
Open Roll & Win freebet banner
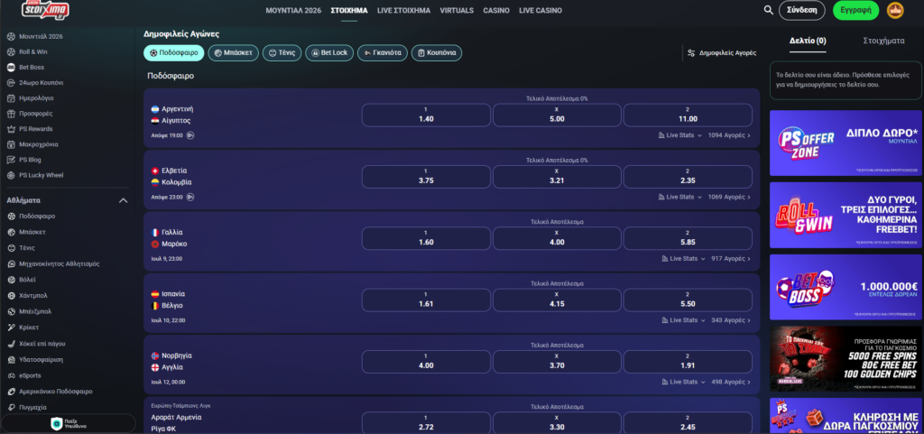click(x=845, y=215)
